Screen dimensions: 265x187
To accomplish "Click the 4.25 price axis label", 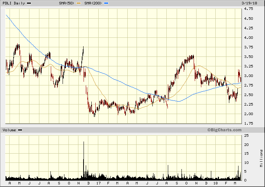I will click(x=248, y=28).
